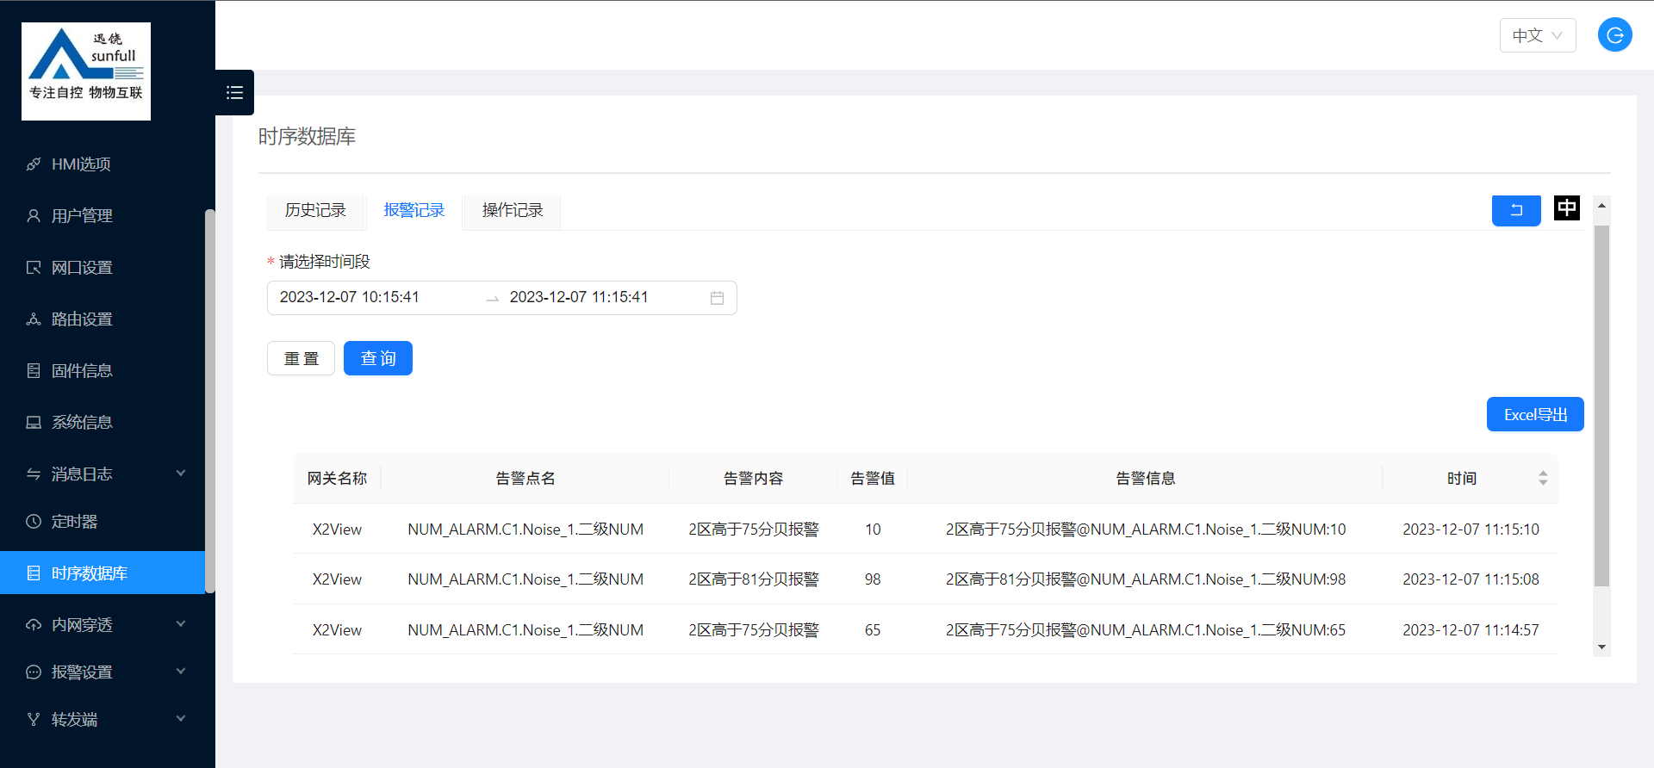Click the 告警内容 column header
The height and width of the screenshot is (768, 1654).
(x=754, y=478)
